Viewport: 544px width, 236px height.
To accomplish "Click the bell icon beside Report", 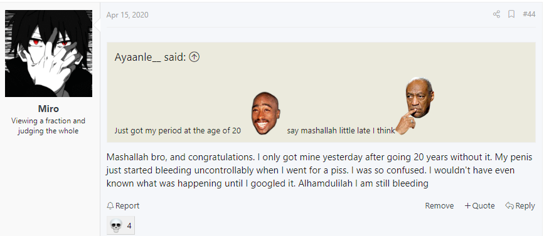I will 110,205.
